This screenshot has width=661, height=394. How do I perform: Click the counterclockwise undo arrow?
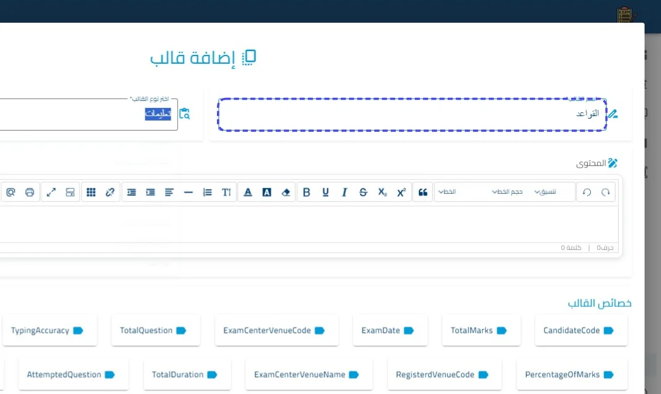point(587,193)
